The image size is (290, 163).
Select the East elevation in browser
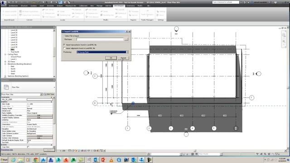[12, 67]
